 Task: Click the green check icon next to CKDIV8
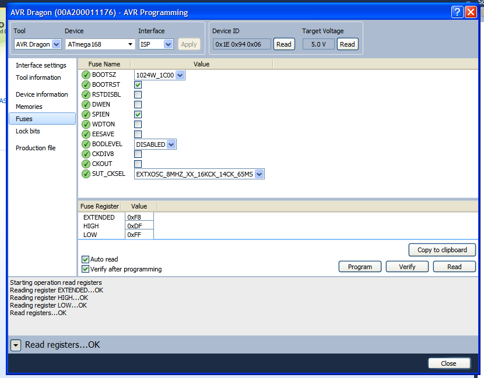click(x=86, y=154)
